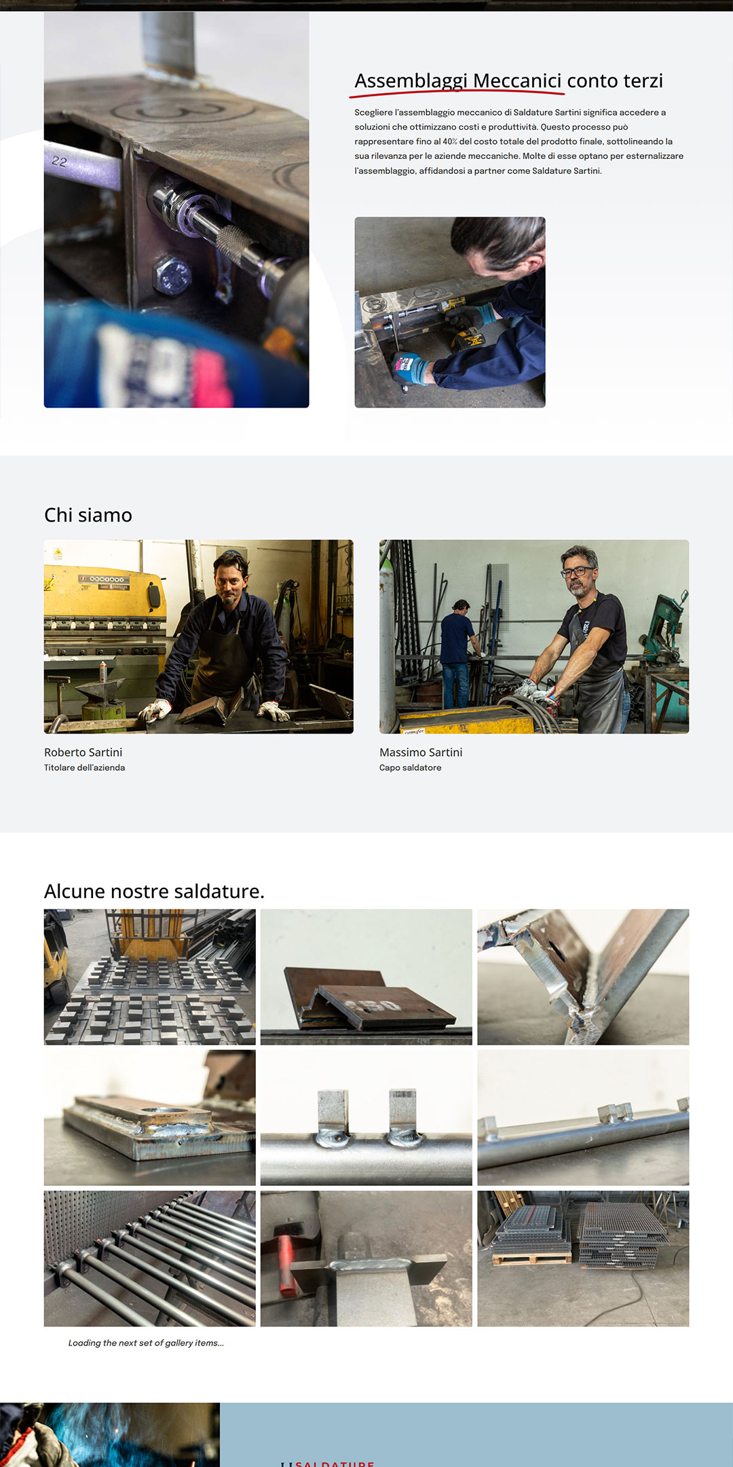Open Roberto Sartini's portrait photo
The height and width of the screenshot is (1467, 733).
199,636
